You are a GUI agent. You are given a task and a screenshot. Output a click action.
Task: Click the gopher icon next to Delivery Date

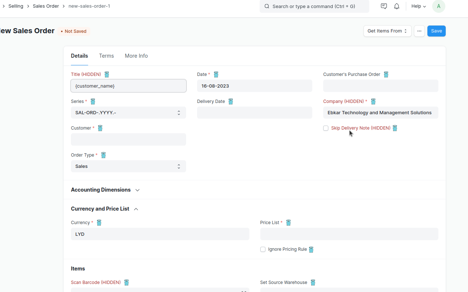point(231,101)
